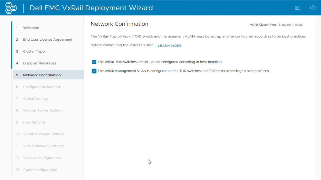This screenshot has width=321, height=180.
Task: Click the help question mark icon
Action: [x=312, y=8]
